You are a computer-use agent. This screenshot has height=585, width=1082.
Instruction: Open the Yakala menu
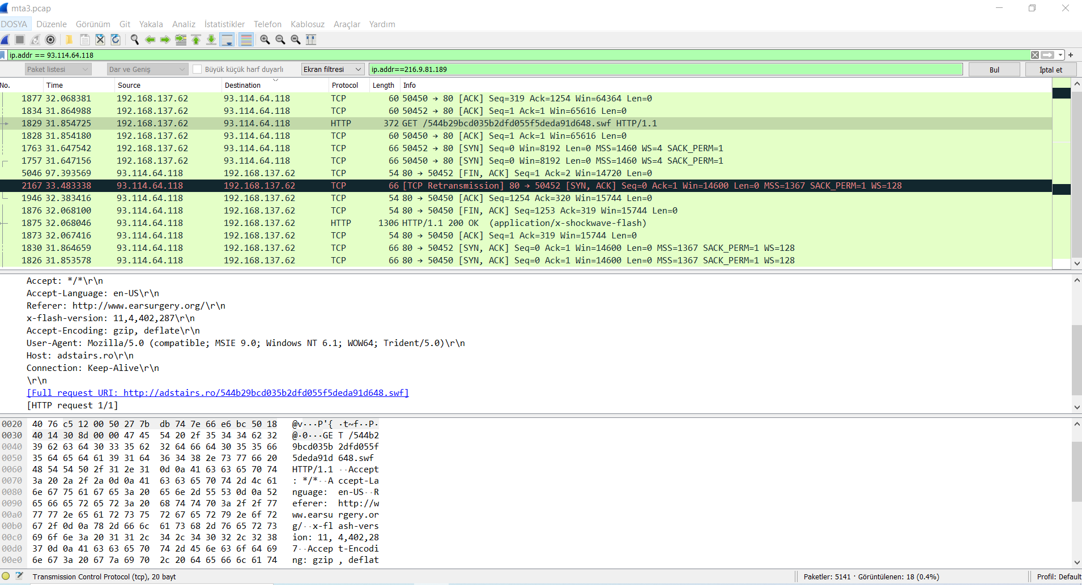pyautogui.click(x=151, y=24)
